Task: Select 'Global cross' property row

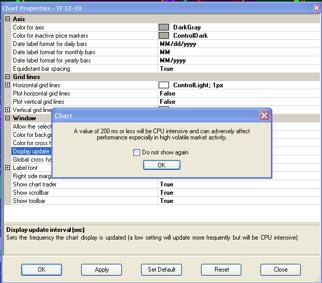Action: coord(31,160)
